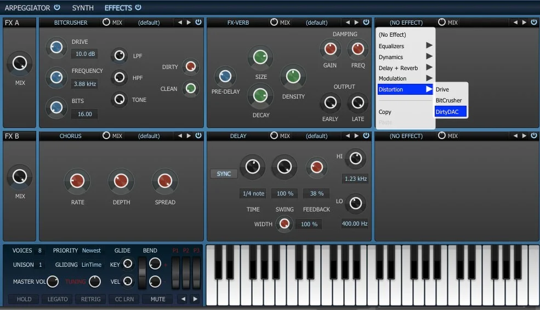Image resolution: width=540 pixels, height=310 pixels.
Task: Open Chorus (default) preset menu
Action: [149, 136]
